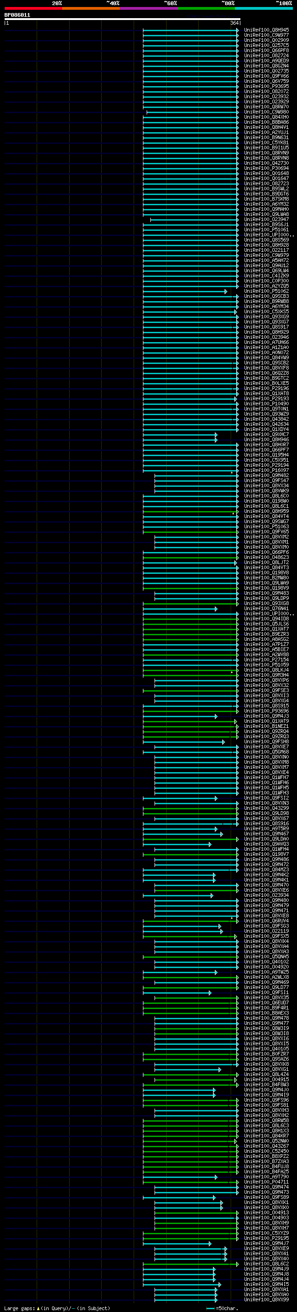Open hit UniRef100_P93696
Image resolution: width=297 pixels, height=1312 pixels.
coord(266,711)
